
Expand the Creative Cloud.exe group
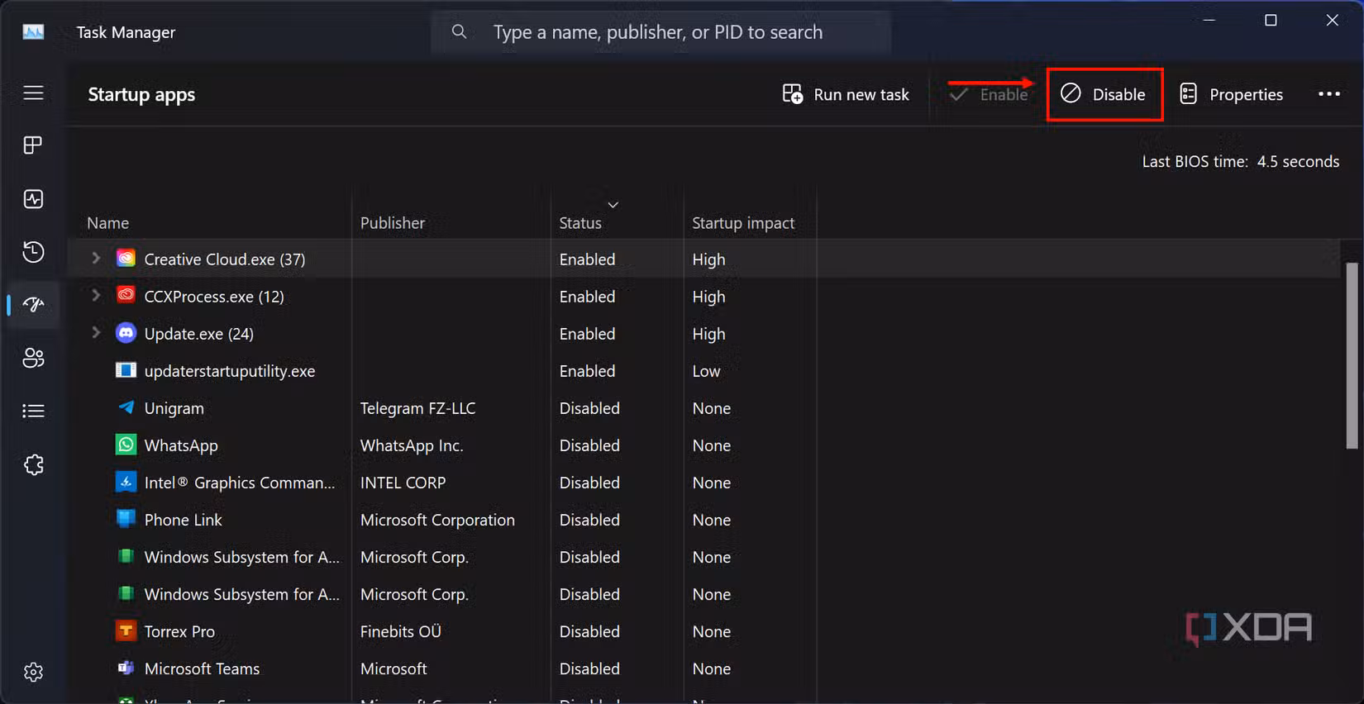coord(96,259)
